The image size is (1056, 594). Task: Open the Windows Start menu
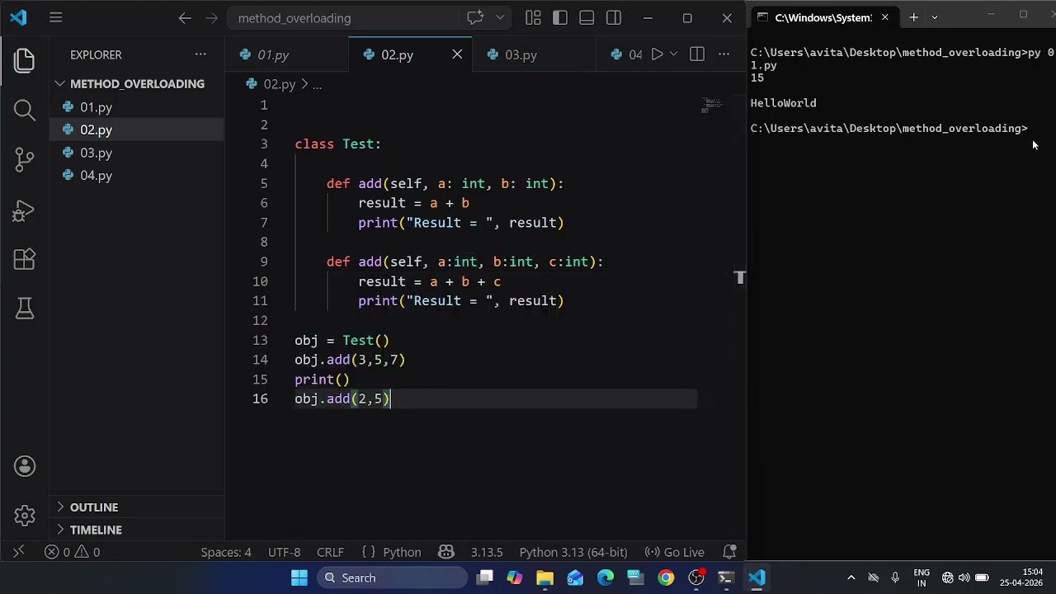point(299,577)
